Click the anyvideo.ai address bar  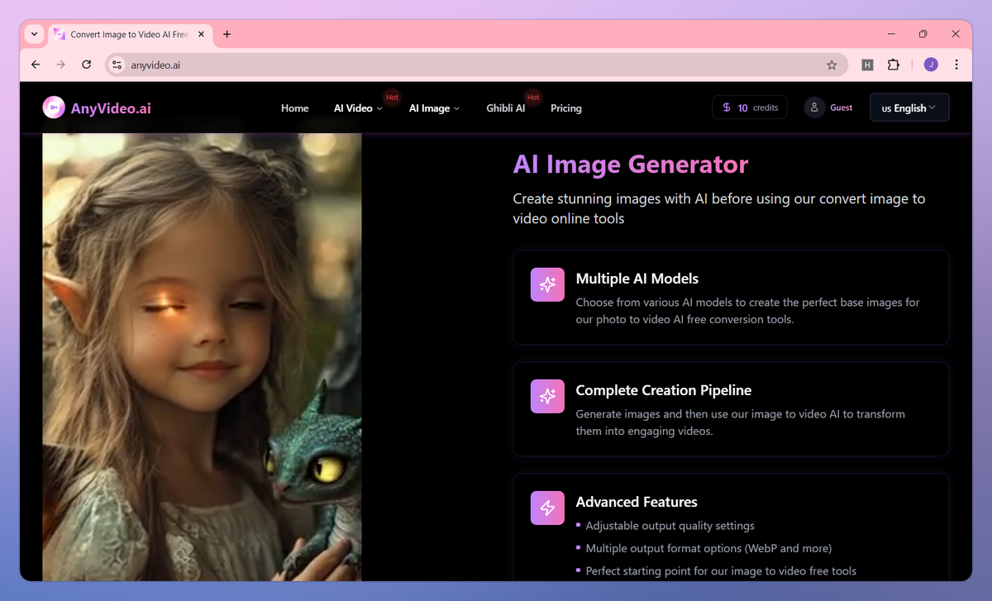click(475, 64)
